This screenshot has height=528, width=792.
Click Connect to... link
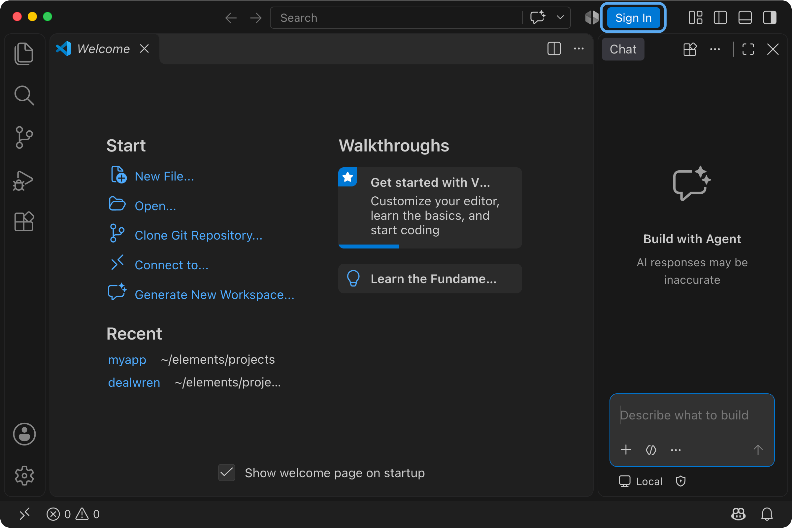[x=171, y=265]
